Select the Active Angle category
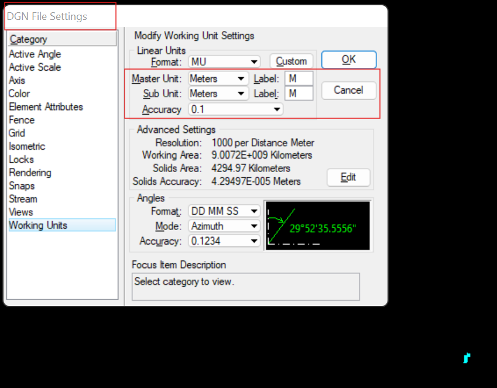Screen dimensions: 497x388 point(35,54)
